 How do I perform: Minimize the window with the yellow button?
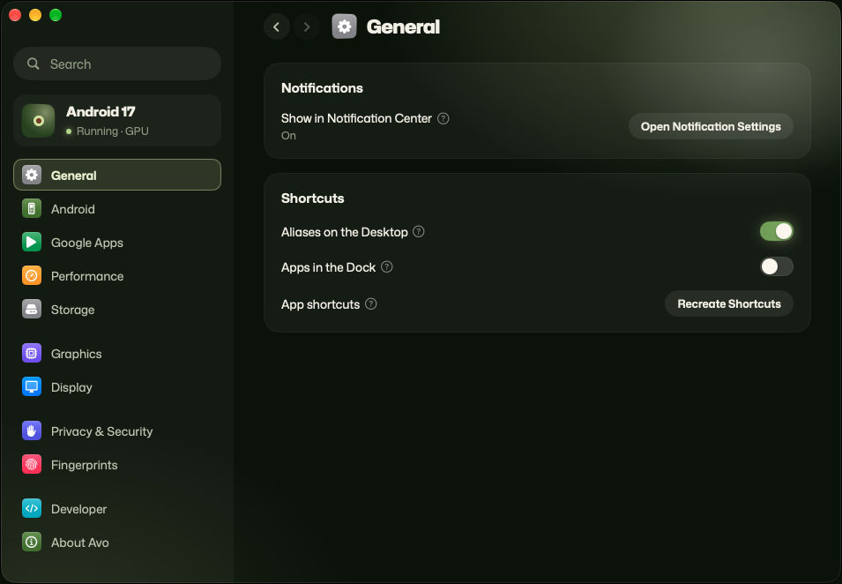click(x=35, y=15)
